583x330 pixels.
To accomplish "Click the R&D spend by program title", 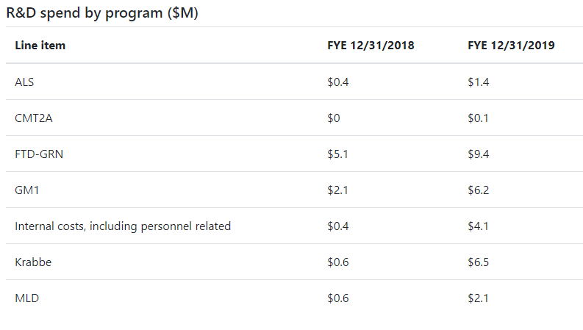I will [x=102, y=13].
